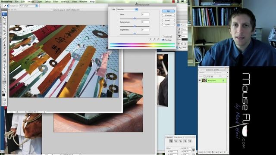Viewport: 276px width, 155px height.
Task: Select the Eyedropper tool in toolbox
Action: click(4, 82)
